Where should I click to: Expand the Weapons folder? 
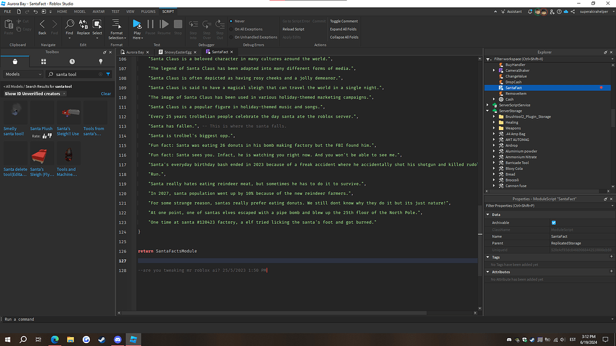[x=494, y=128]
